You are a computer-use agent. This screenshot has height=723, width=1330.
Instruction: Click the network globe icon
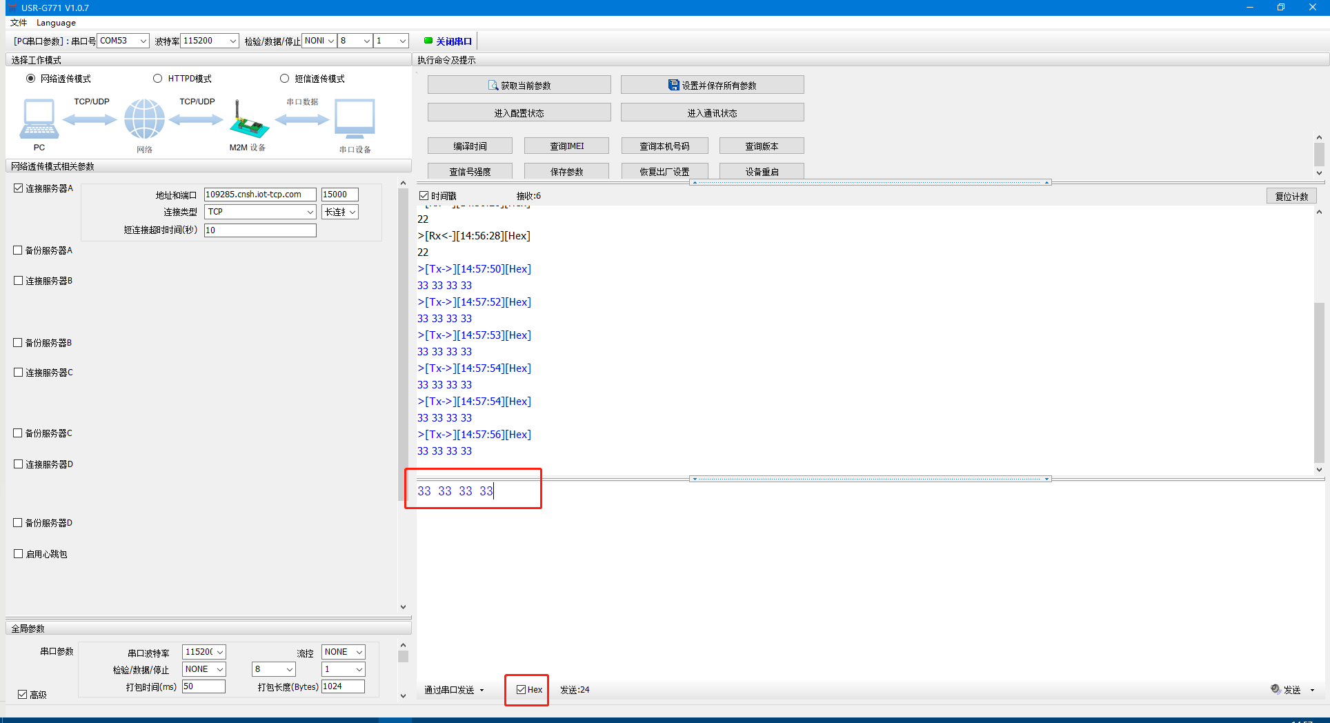click(144, 119)
